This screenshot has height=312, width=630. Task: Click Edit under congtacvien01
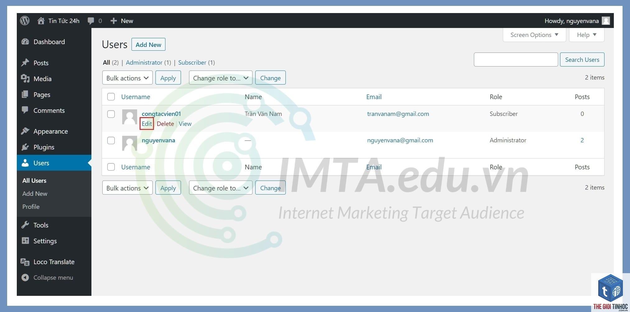tap(147, 124)
